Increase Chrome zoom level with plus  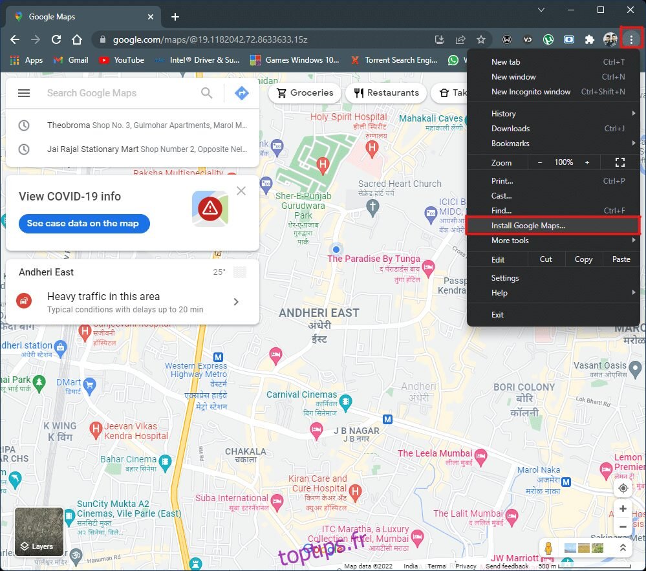pos(587,162)
